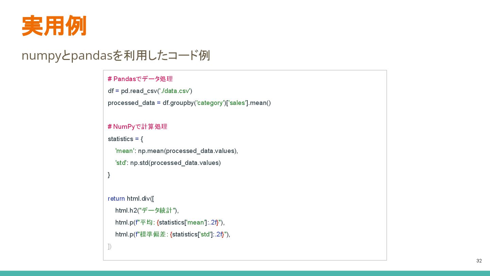Click the subtitle numpyとpandasを利用したコード例

(x=116, y=56)
